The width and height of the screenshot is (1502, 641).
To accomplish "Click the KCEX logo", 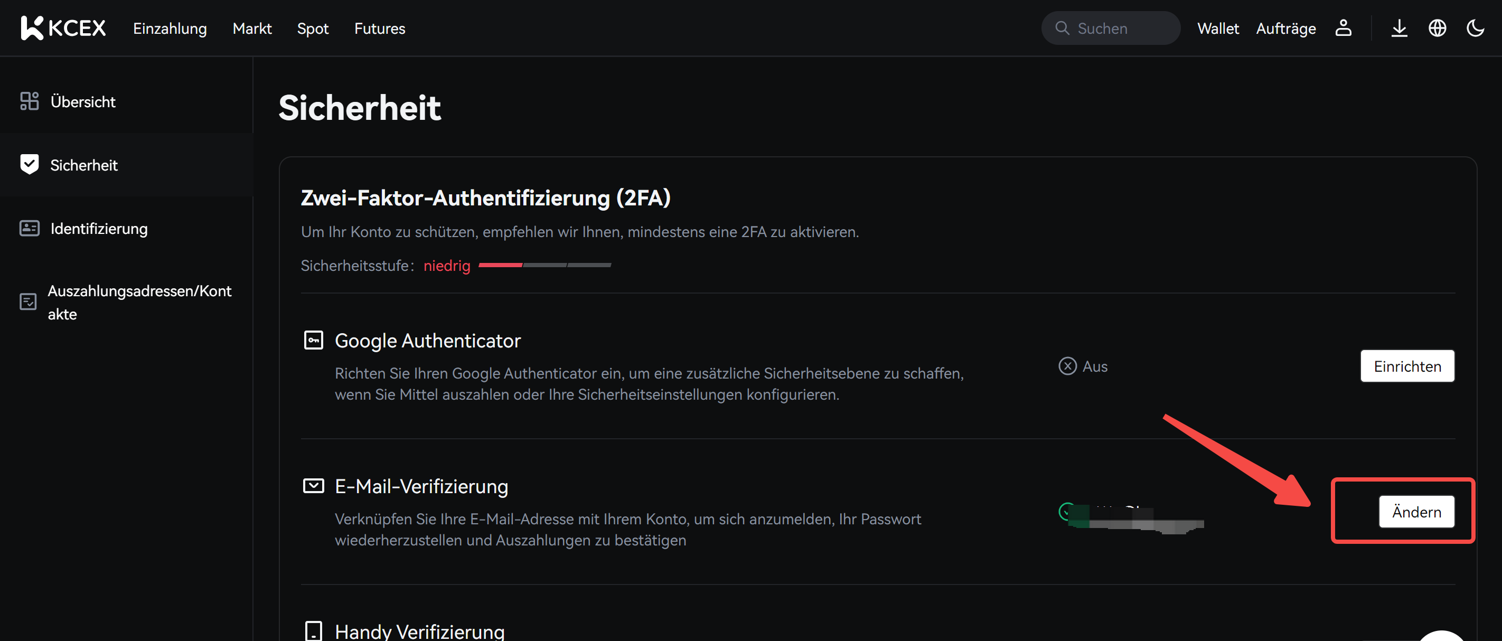I will click(63, 28).
